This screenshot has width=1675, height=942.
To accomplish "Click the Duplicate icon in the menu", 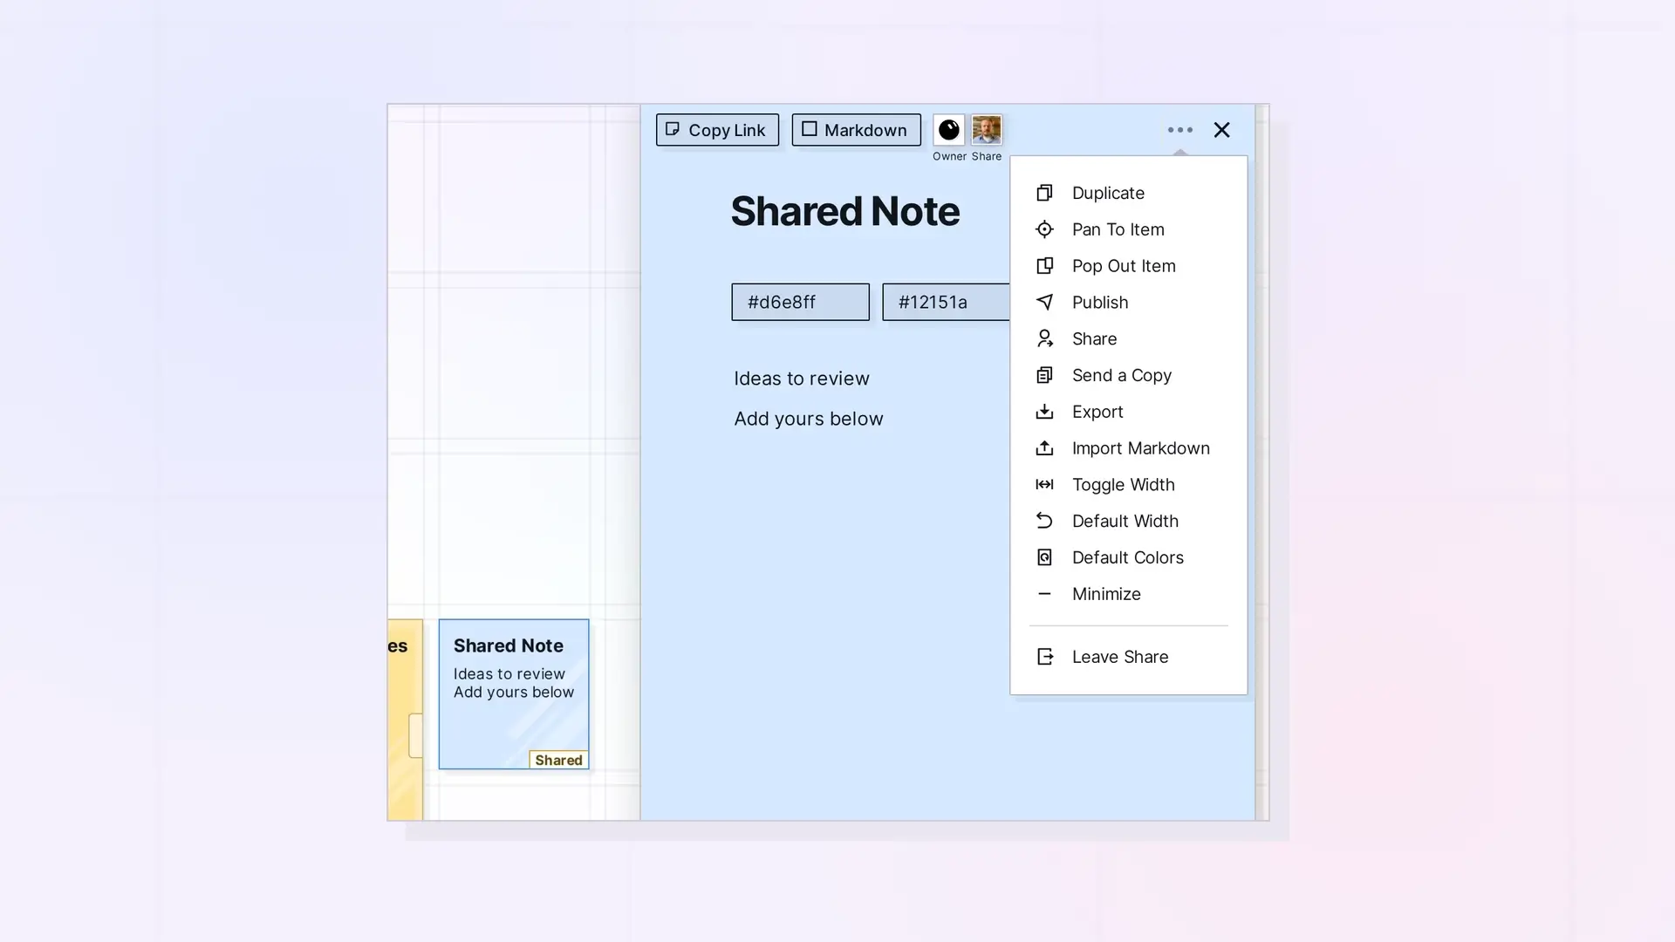I will tap(1044, 193).
